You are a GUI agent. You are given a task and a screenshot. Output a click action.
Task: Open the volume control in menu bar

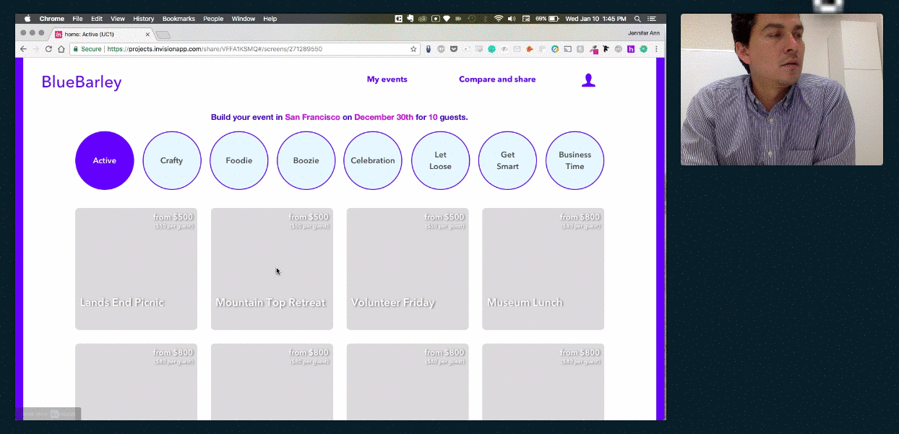click(512, 19)
